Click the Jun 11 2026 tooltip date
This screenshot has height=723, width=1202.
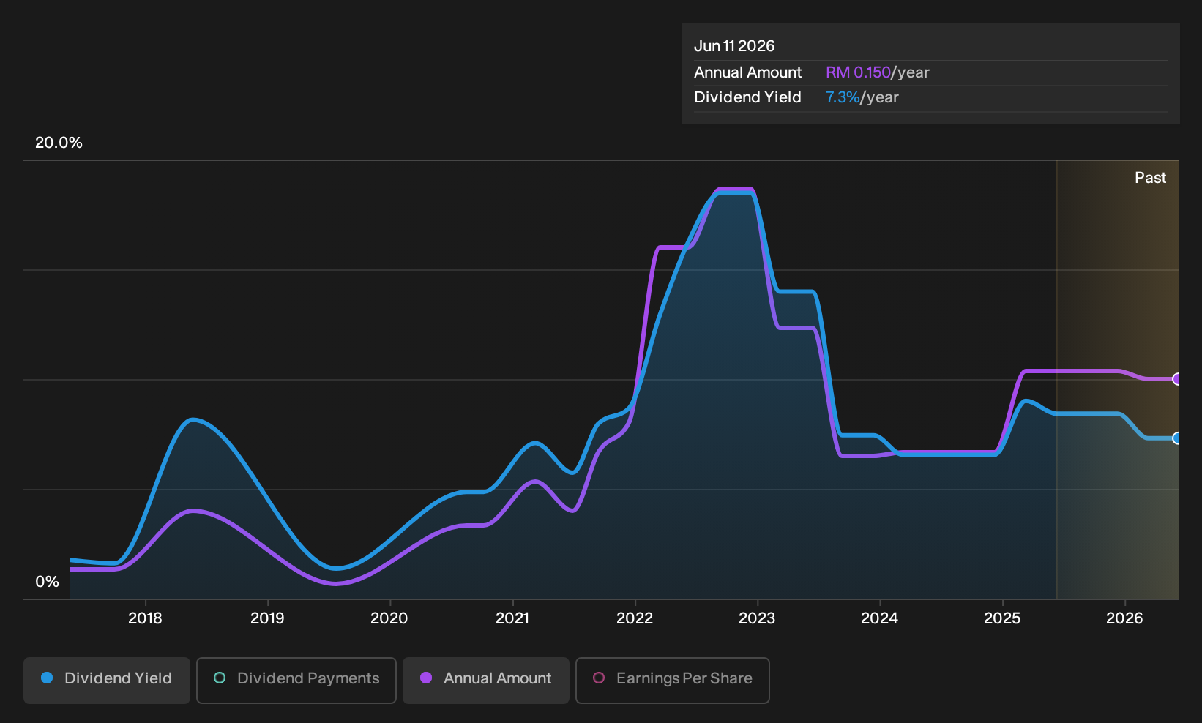tap(734, 46)
